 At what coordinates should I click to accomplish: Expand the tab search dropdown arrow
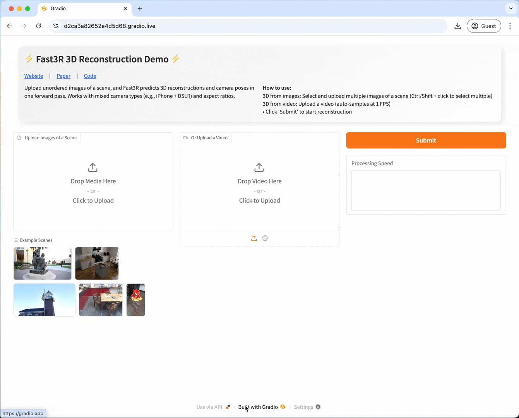pyautogui.click(x=510, y=9)
